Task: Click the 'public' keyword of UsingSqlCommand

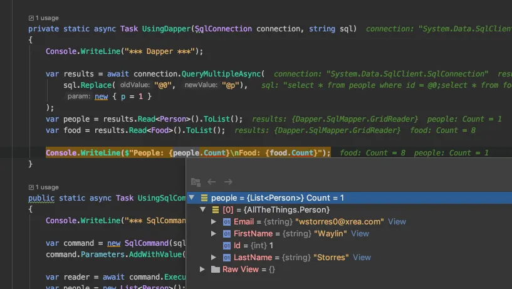Action: pyautogui.click(x=41, y=198)
